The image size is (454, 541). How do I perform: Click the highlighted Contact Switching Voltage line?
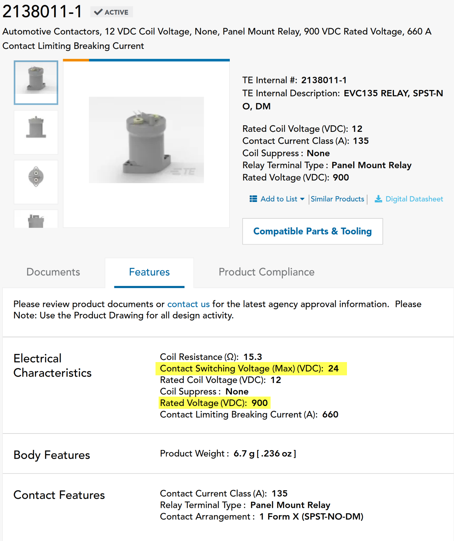[x=249, y=368]
